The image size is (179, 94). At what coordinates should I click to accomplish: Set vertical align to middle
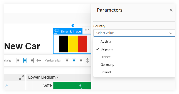point(74,60)
